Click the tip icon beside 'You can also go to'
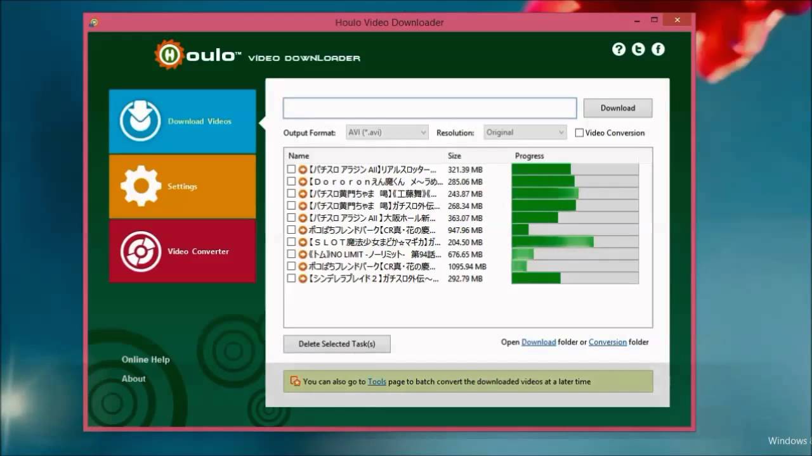This screenshot has width=812, height=456. click(x=295, y=381)
